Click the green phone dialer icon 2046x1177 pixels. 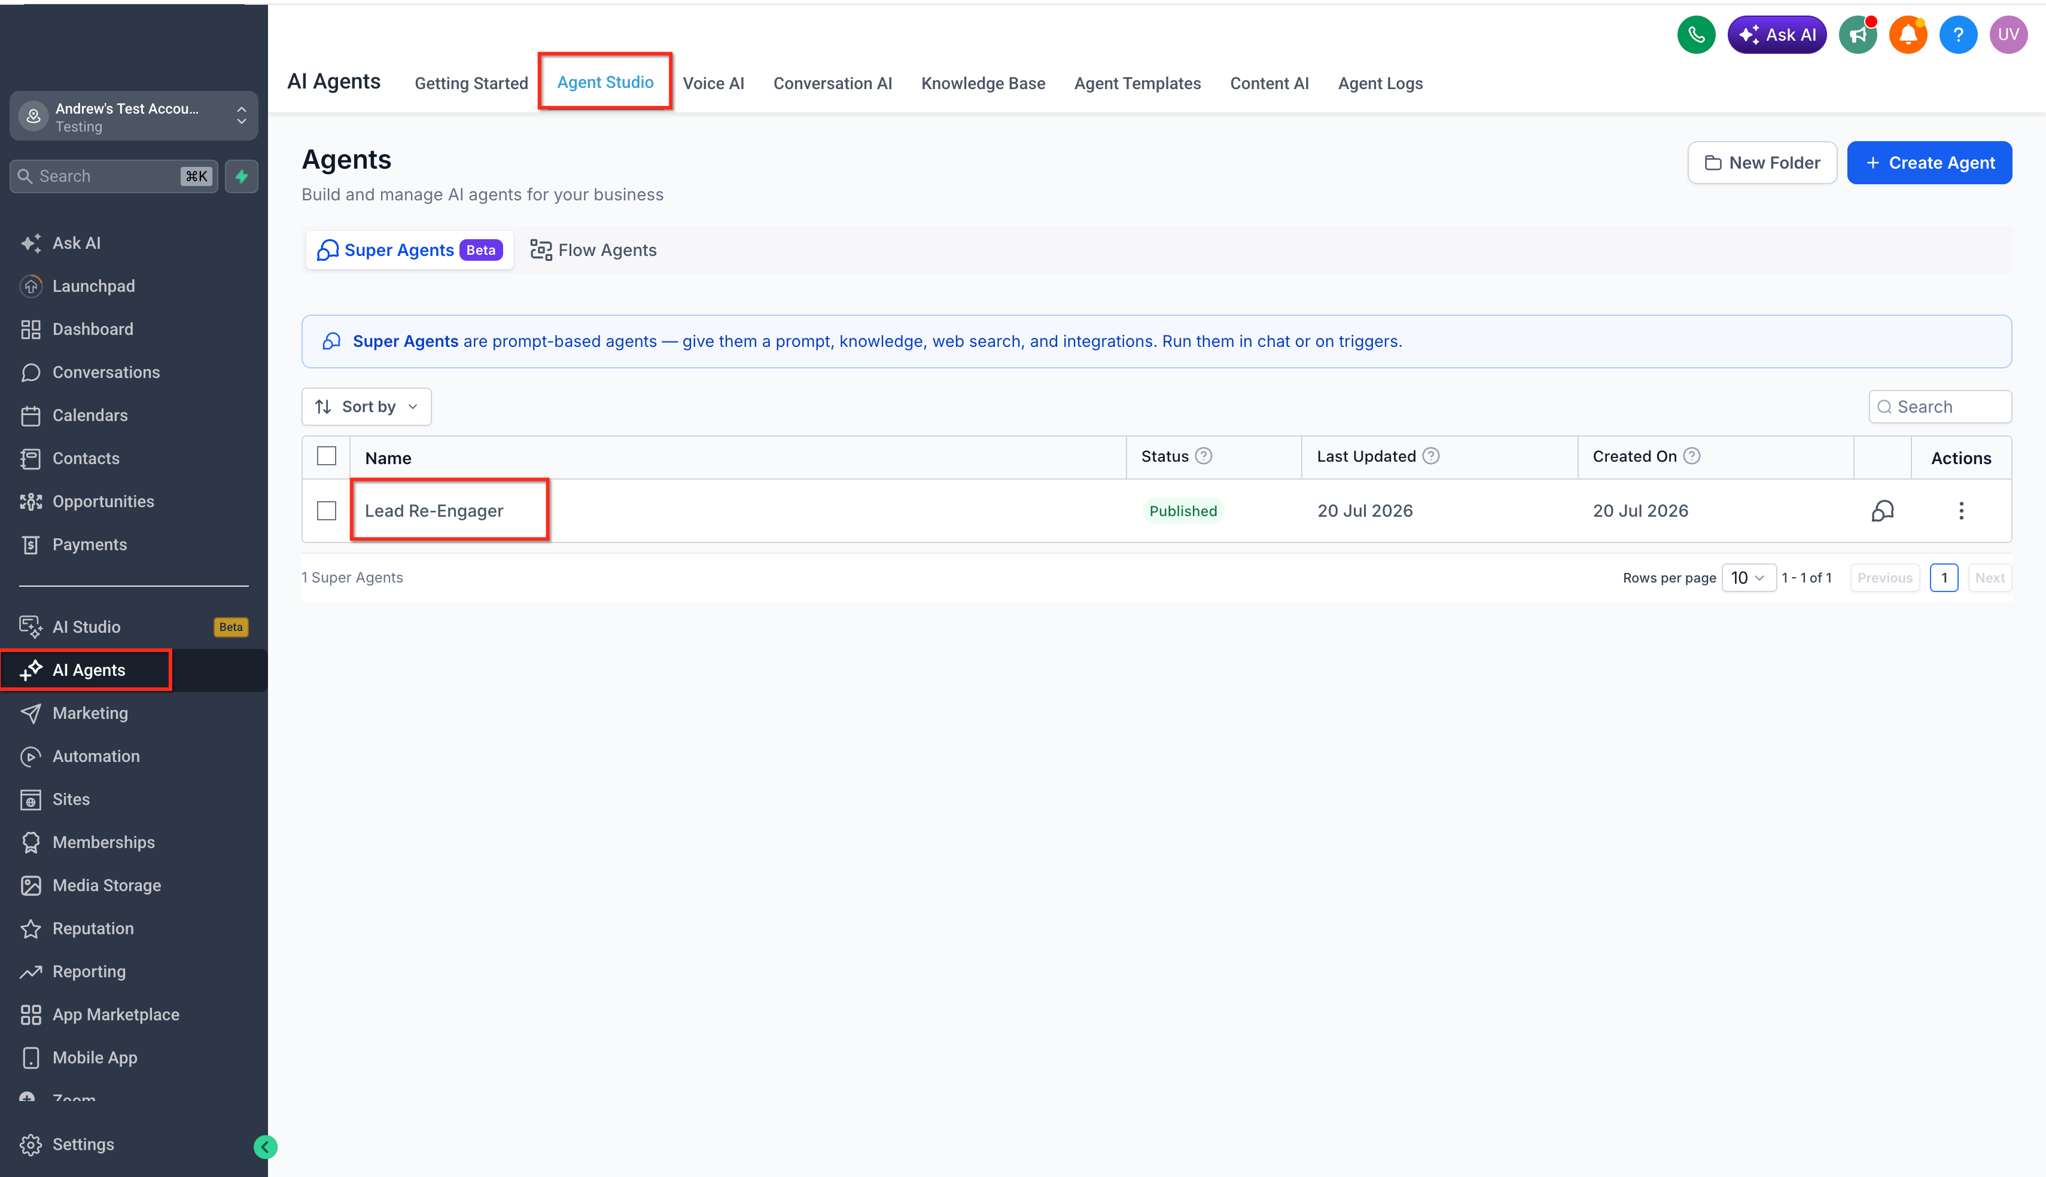1696,35
